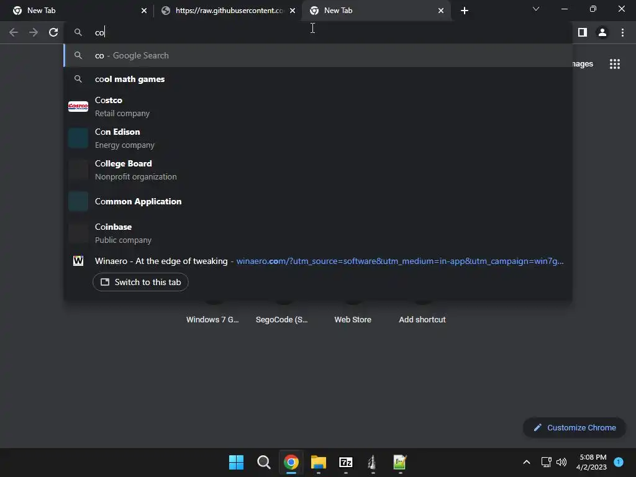The image size is (636, 477).
Task: Open the 7-Zip taskbar icon
Action: (345, 462)
